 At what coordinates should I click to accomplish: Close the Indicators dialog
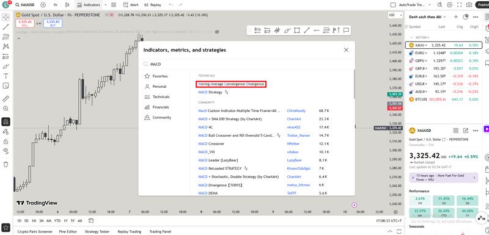346,50
